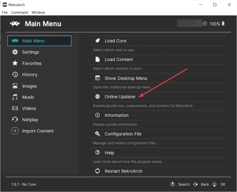Click the Main Menu invader icon in sidebar
This screenshot has width=237, height=192.
(x=15, y=41)
